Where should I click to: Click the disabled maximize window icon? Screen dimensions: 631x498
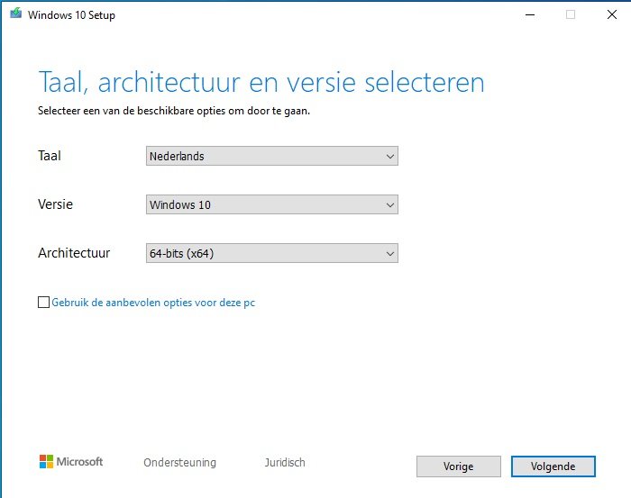coord(571,15)
